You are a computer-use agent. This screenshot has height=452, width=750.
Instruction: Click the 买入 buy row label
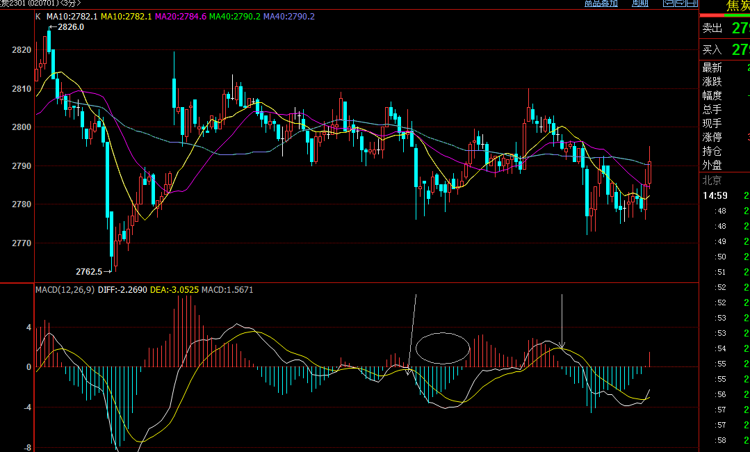click(712, 49)
